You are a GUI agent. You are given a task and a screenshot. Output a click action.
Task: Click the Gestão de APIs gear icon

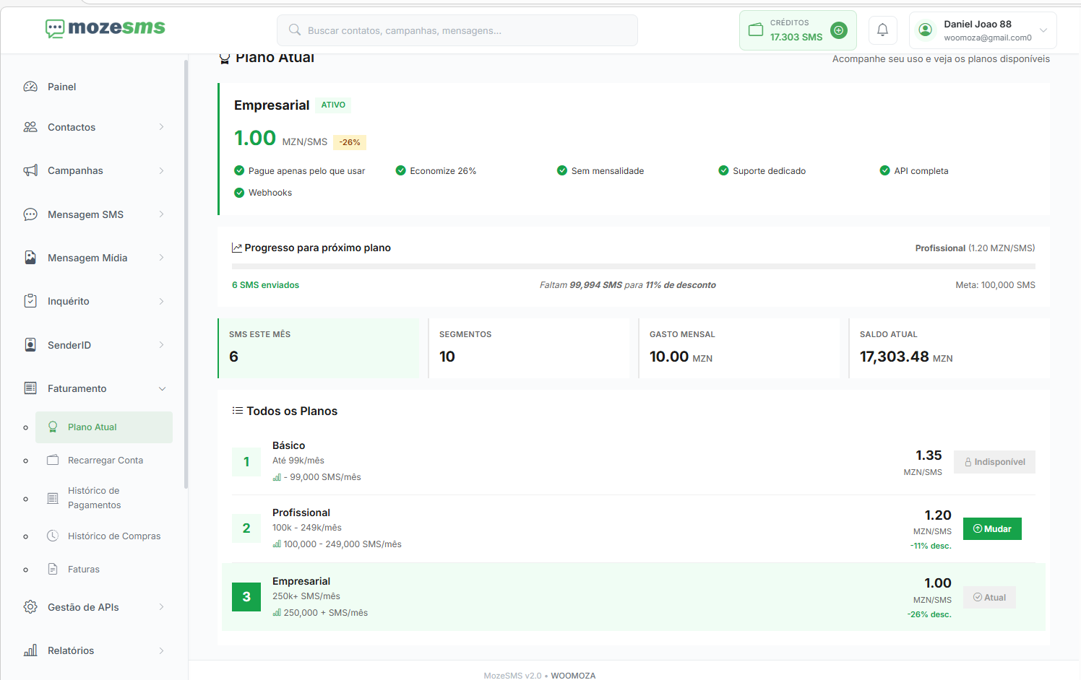pyautogui.click(x=30, y=607)
